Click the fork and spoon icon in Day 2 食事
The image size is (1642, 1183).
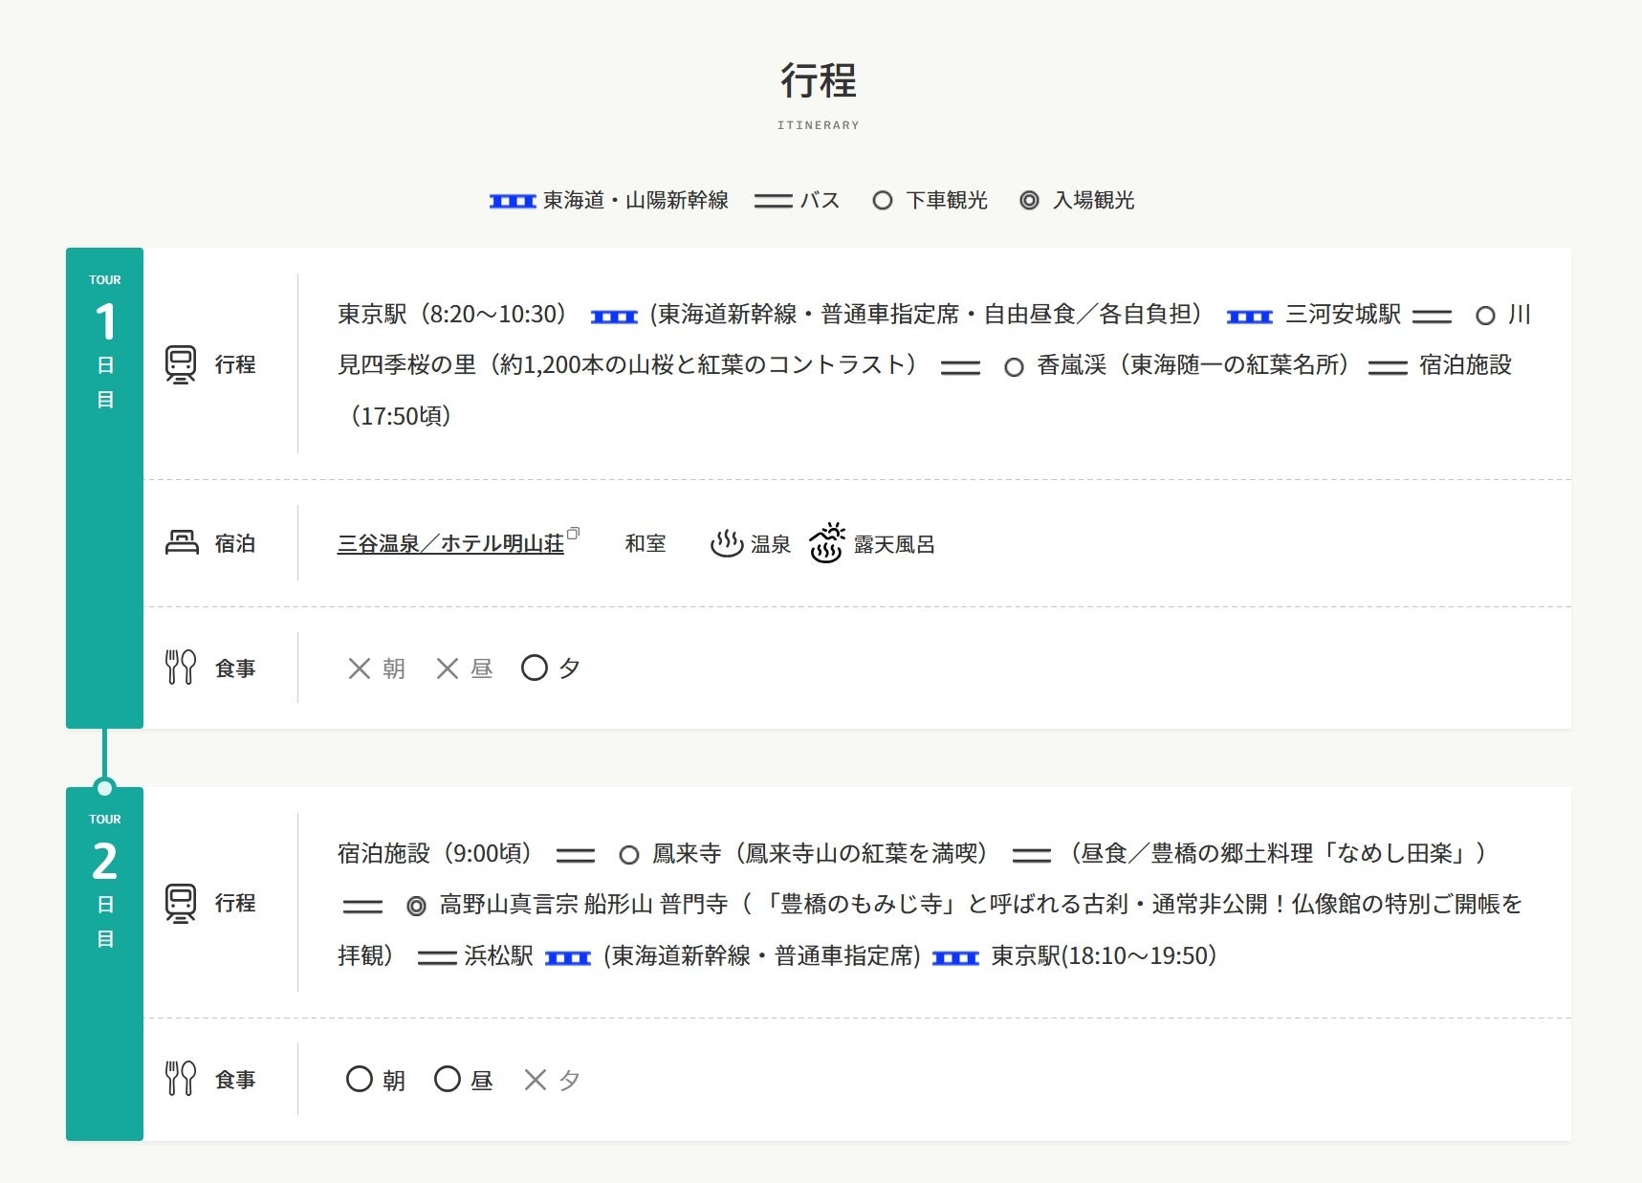pos(181,1079)
